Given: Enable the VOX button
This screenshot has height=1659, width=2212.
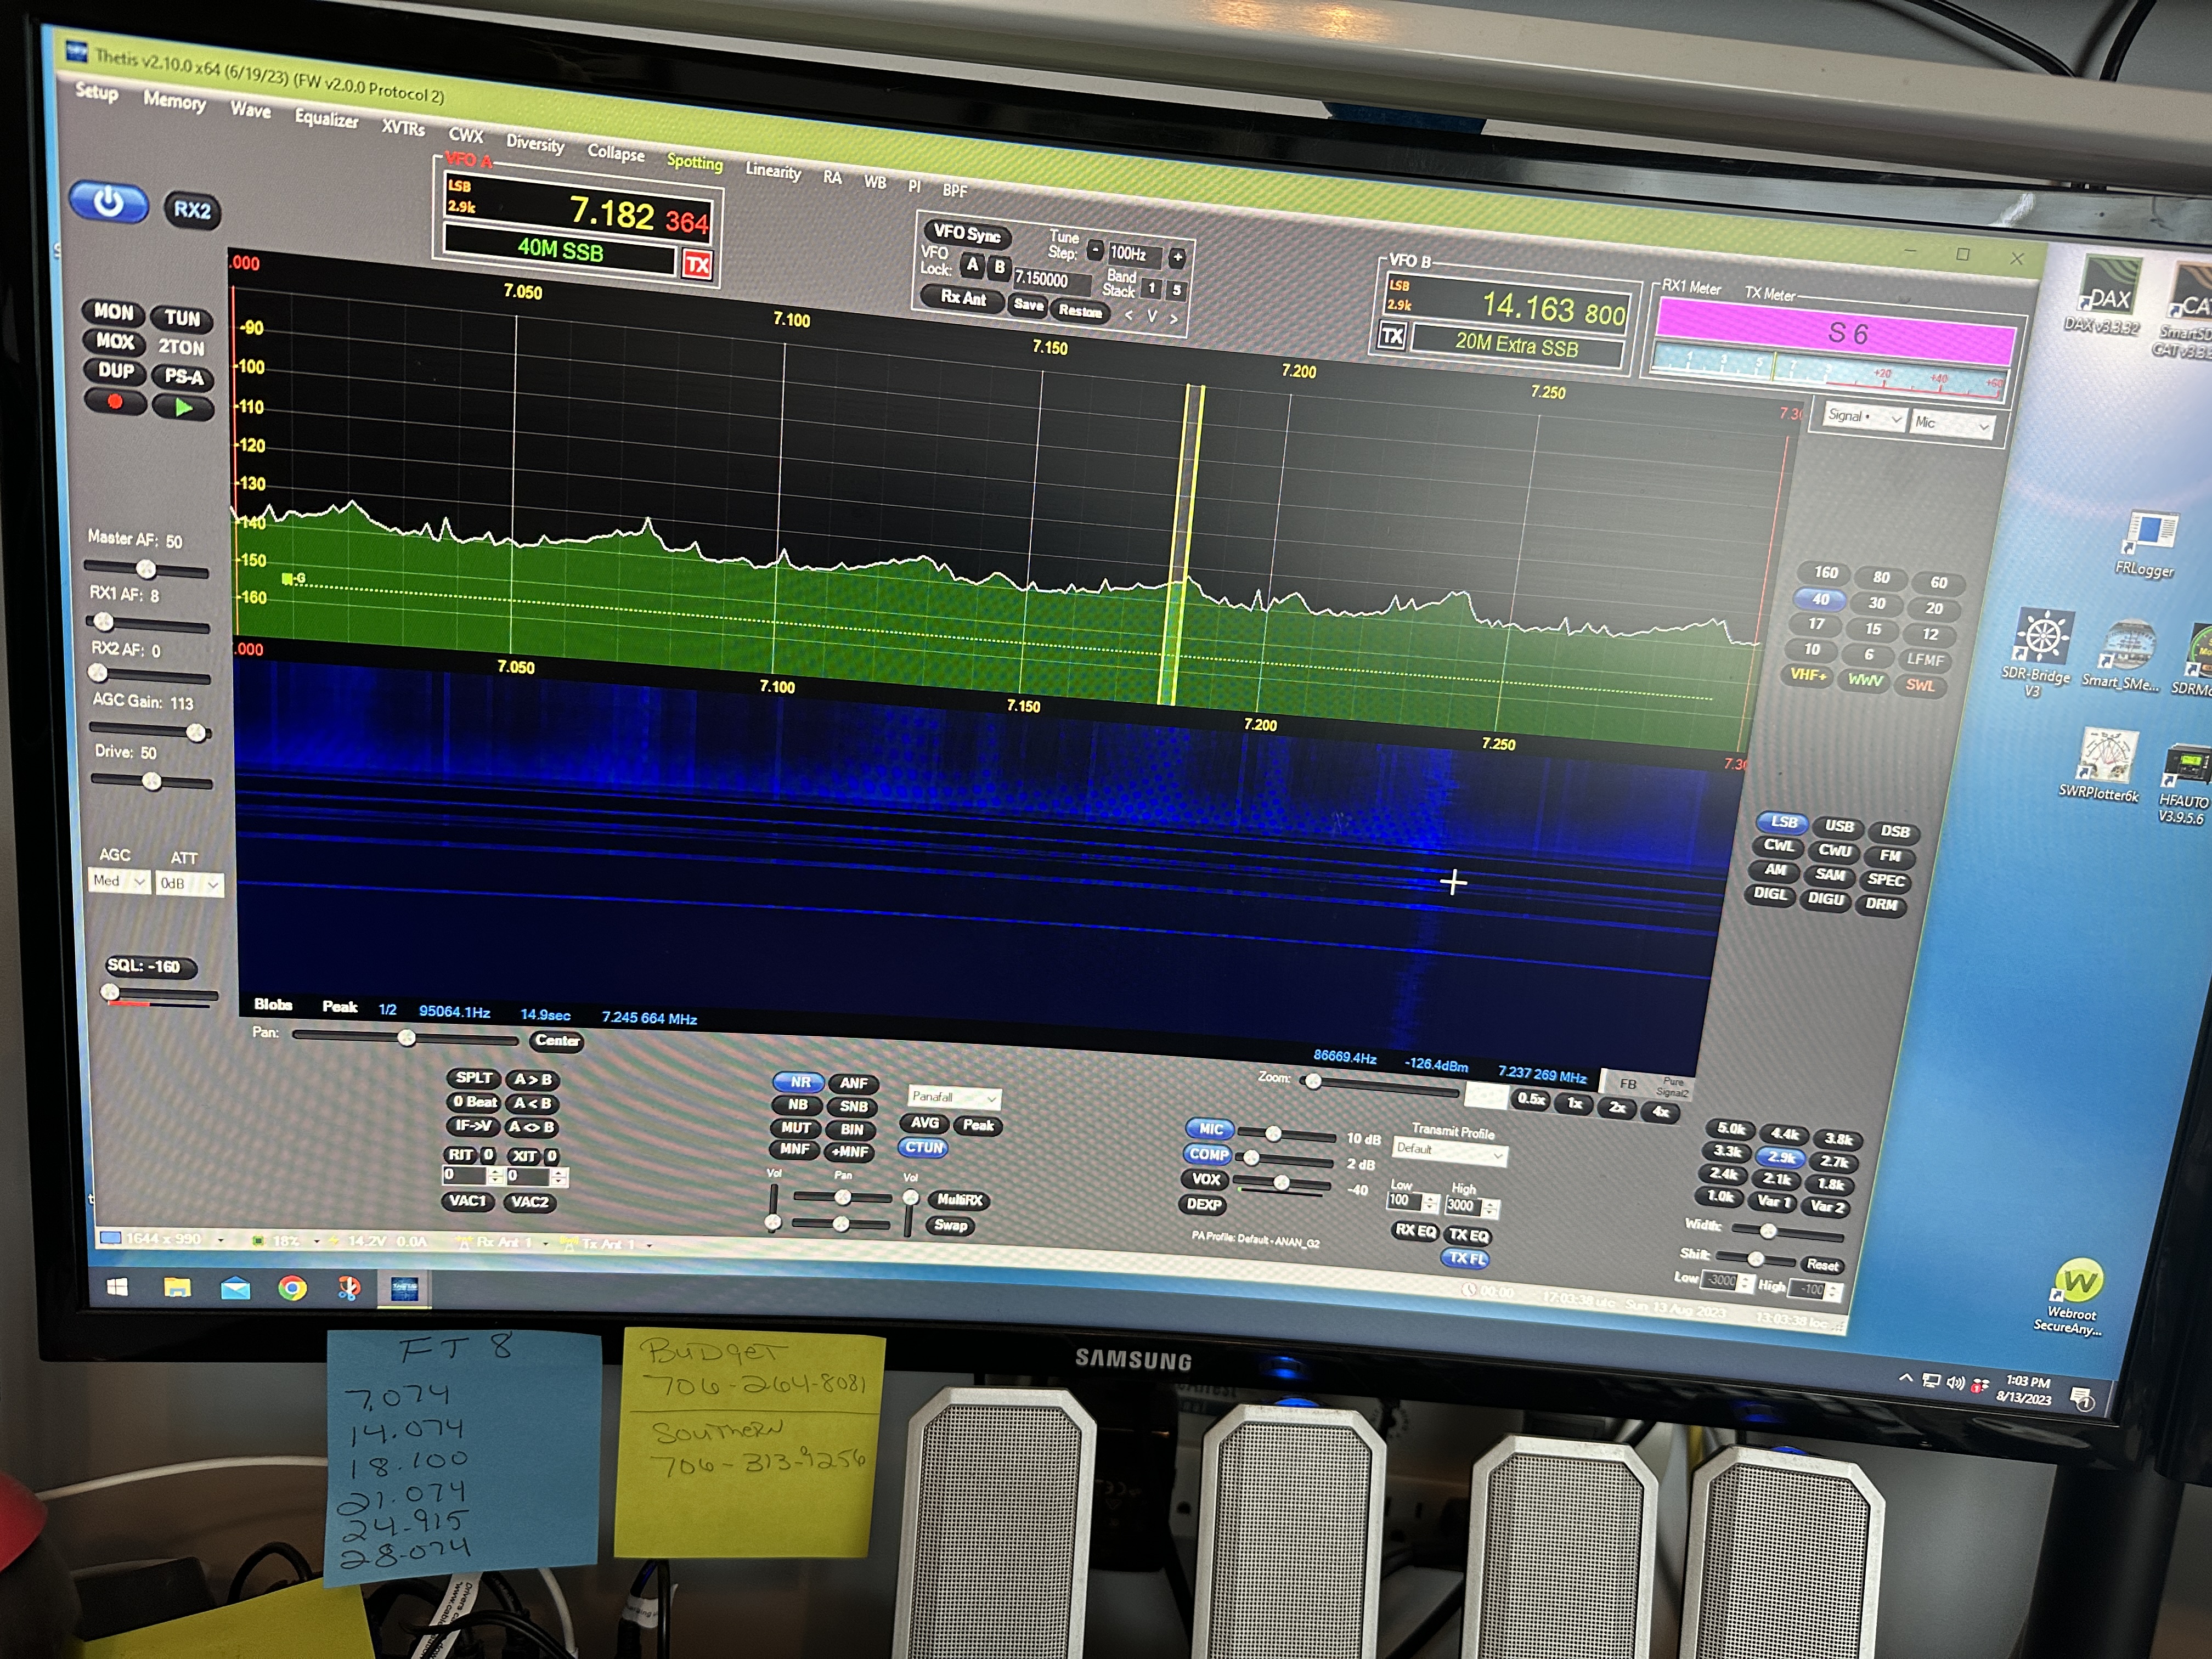Looking at the screenshot, I should point(1206,1179).
